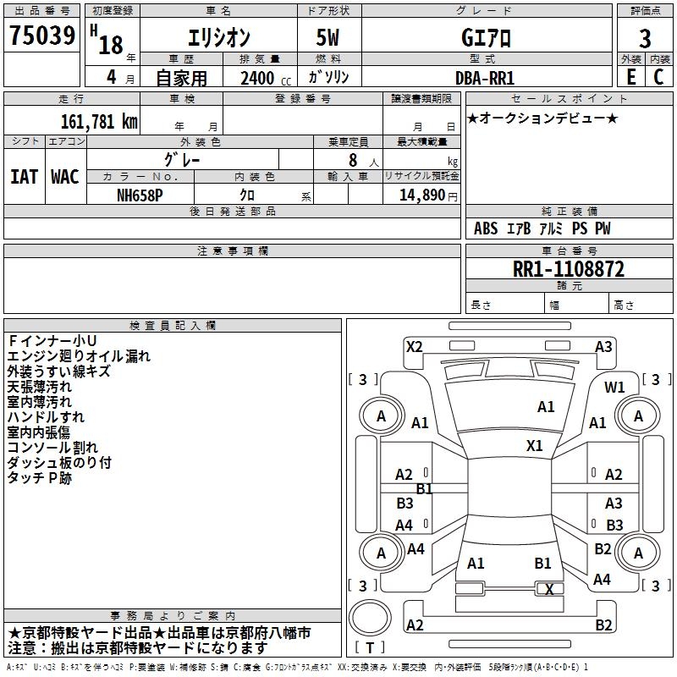Image resolution: width=677 pixels, height=677 pixels.
Task: Select the standalone X mark near rear lamp
Action: pos(549,589)
